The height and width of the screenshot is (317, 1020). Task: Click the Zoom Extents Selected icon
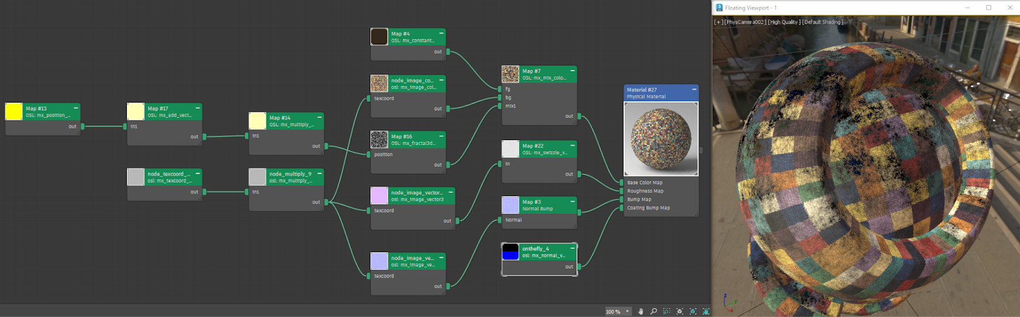tap(693, 311)
